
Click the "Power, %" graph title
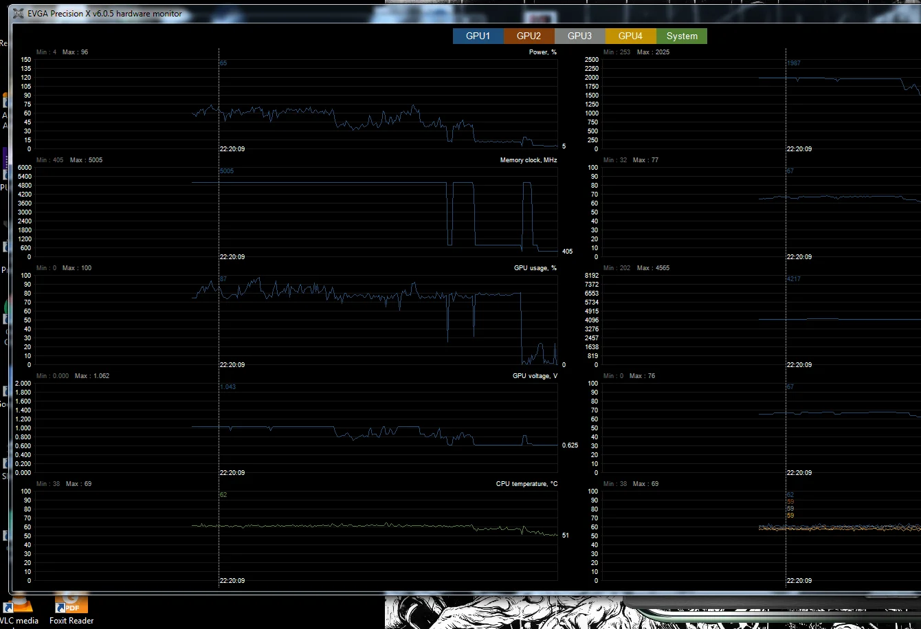click(x=543, y=52)
